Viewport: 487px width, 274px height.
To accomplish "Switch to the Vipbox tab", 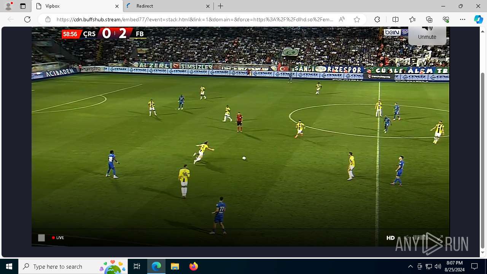I will [77, 6].
